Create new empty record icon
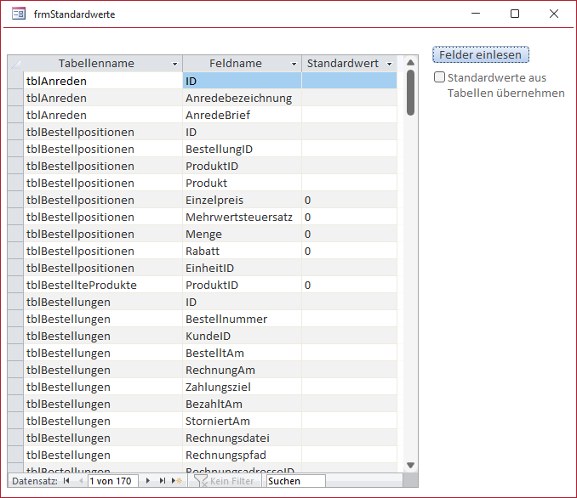The height and width of the screenshot is (498, 577). pos(177,481)
